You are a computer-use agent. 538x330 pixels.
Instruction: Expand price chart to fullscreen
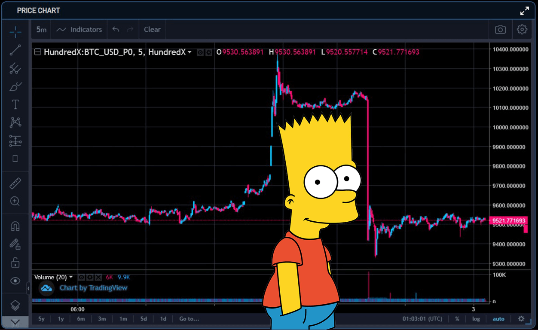[525, 11]
